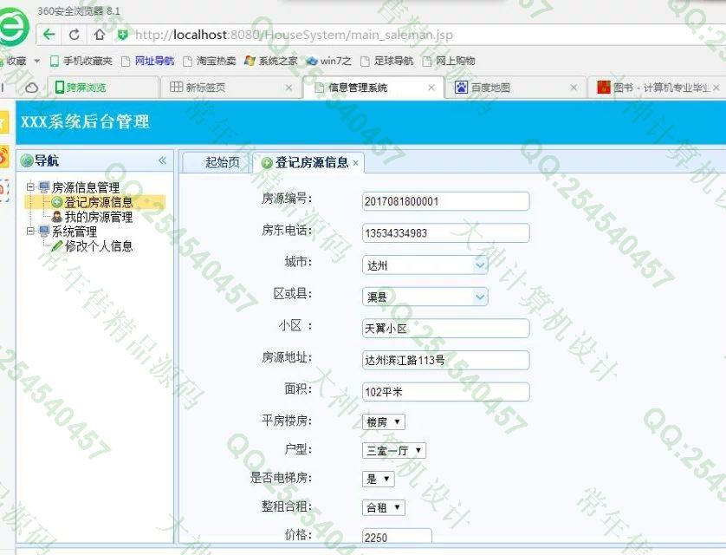Viewport: 726px width, 555px height.
Task: Click green plus icon beside 登记房源信息 tree item
Action: (x=57, y=202)
